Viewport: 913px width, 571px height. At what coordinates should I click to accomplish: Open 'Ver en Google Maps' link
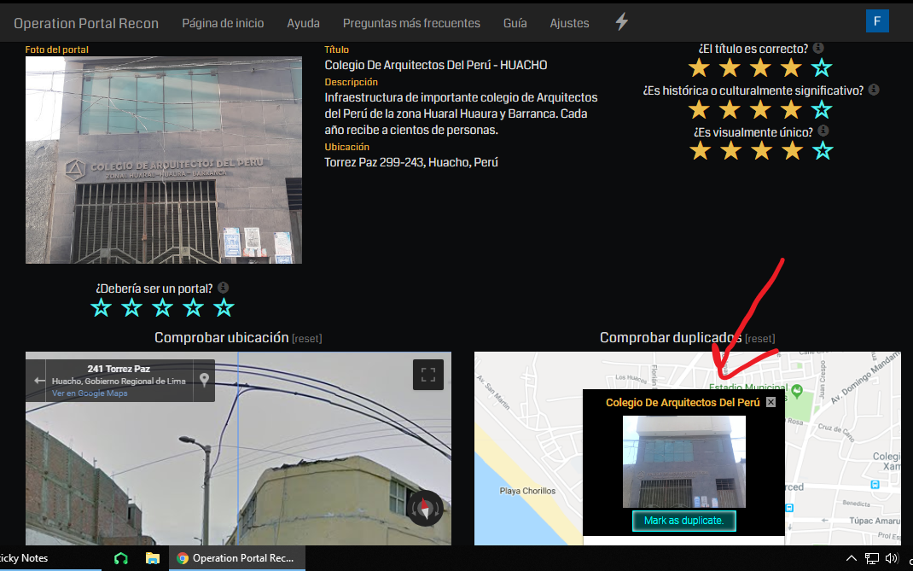(90, 393)
